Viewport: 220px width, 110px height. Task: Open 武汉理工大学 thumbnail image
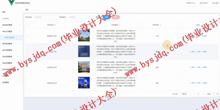tap(84, 51)
